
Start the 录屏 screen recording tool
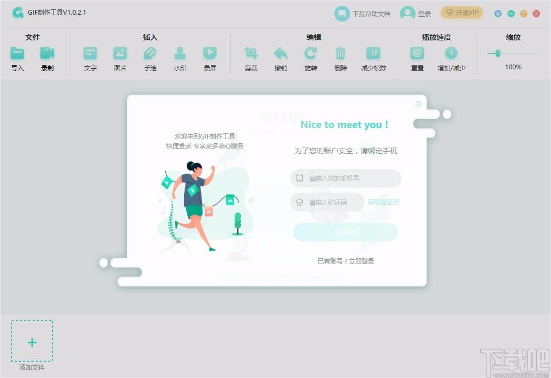(x=210, y=53)
